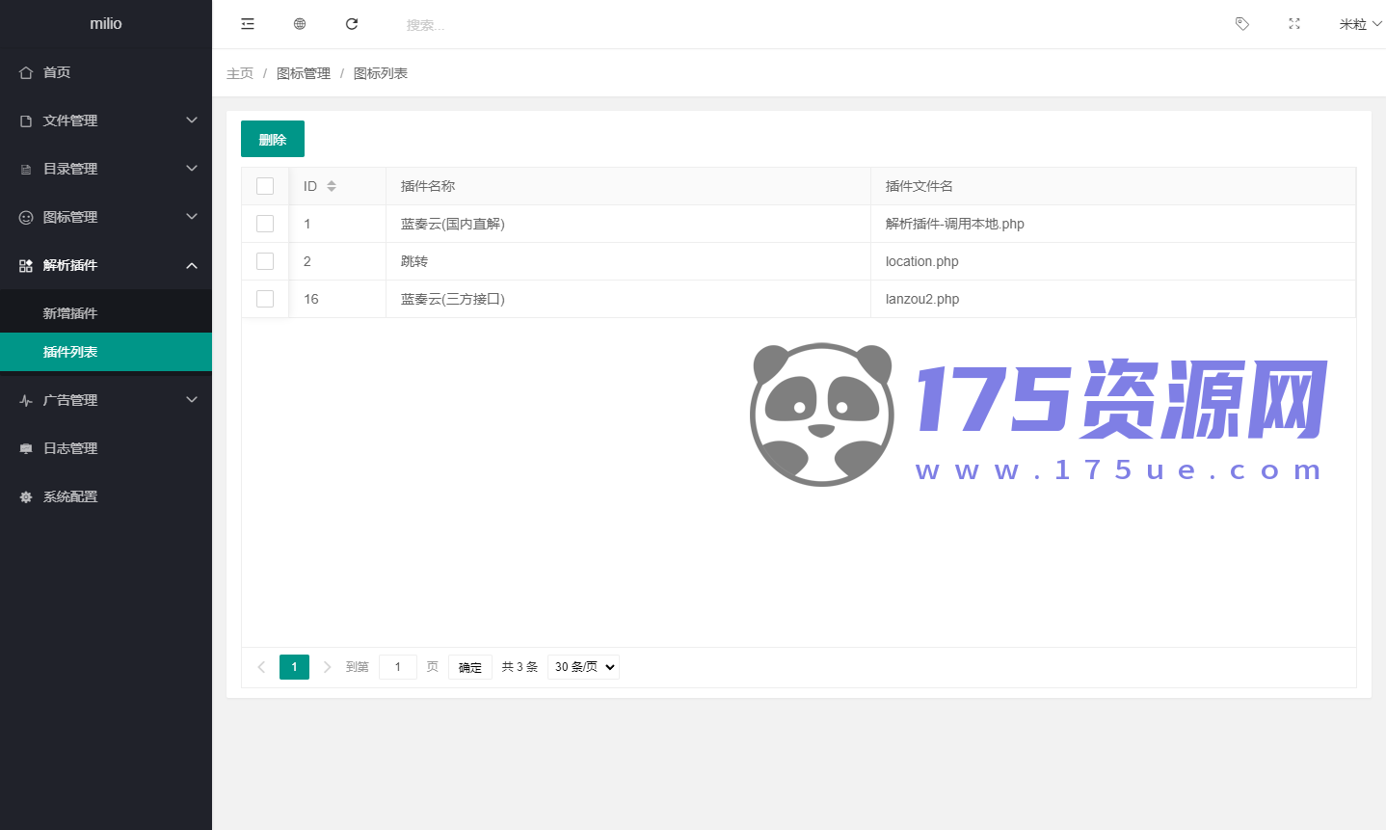Select 新增插件 submenu item
Image resolution: width=1386 pixels, height=830 pixels.
click(x=106, y=313)
